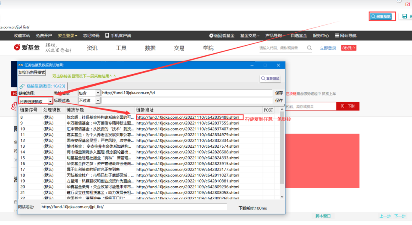Click 下一步 next step link

[400, 216]
